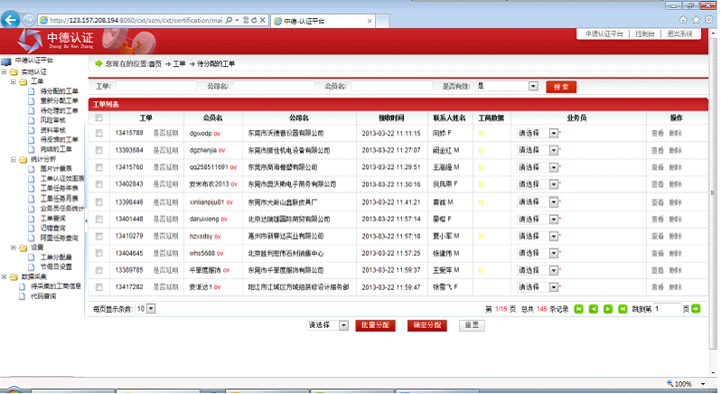Go to first page green pagination icon
721x394 pixels.
pyautogui.click(x=579, y=309)
